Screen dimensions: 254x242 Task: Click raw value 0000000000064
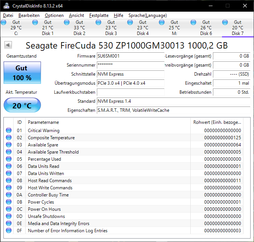(x=222, y=145)
